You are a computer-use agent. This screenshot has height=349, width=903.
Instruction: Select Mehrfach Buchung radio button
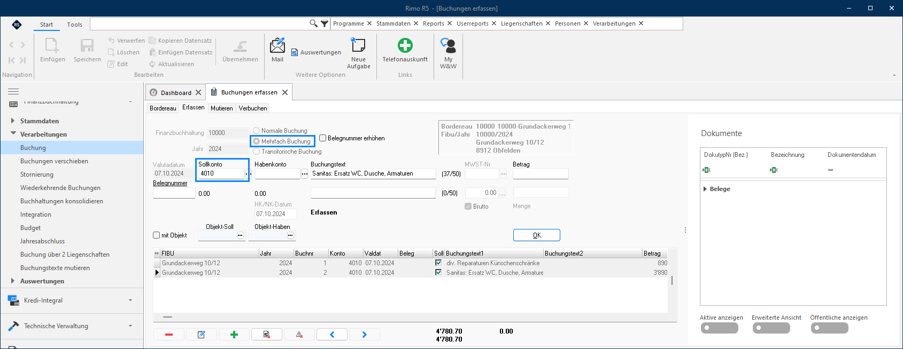(257, 141)
